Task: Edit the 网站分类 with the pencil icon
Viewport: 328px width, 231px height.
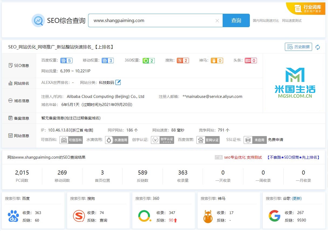Action: 118,82
